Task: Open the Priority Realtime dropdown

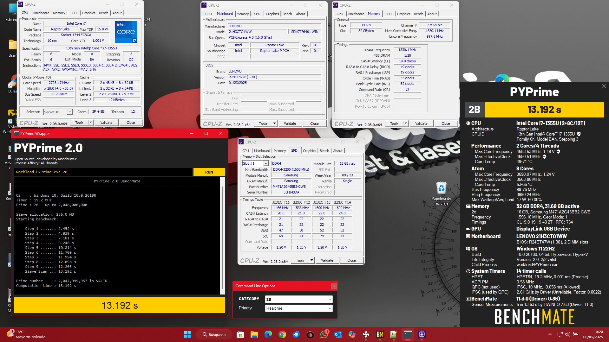Action: 299,308
